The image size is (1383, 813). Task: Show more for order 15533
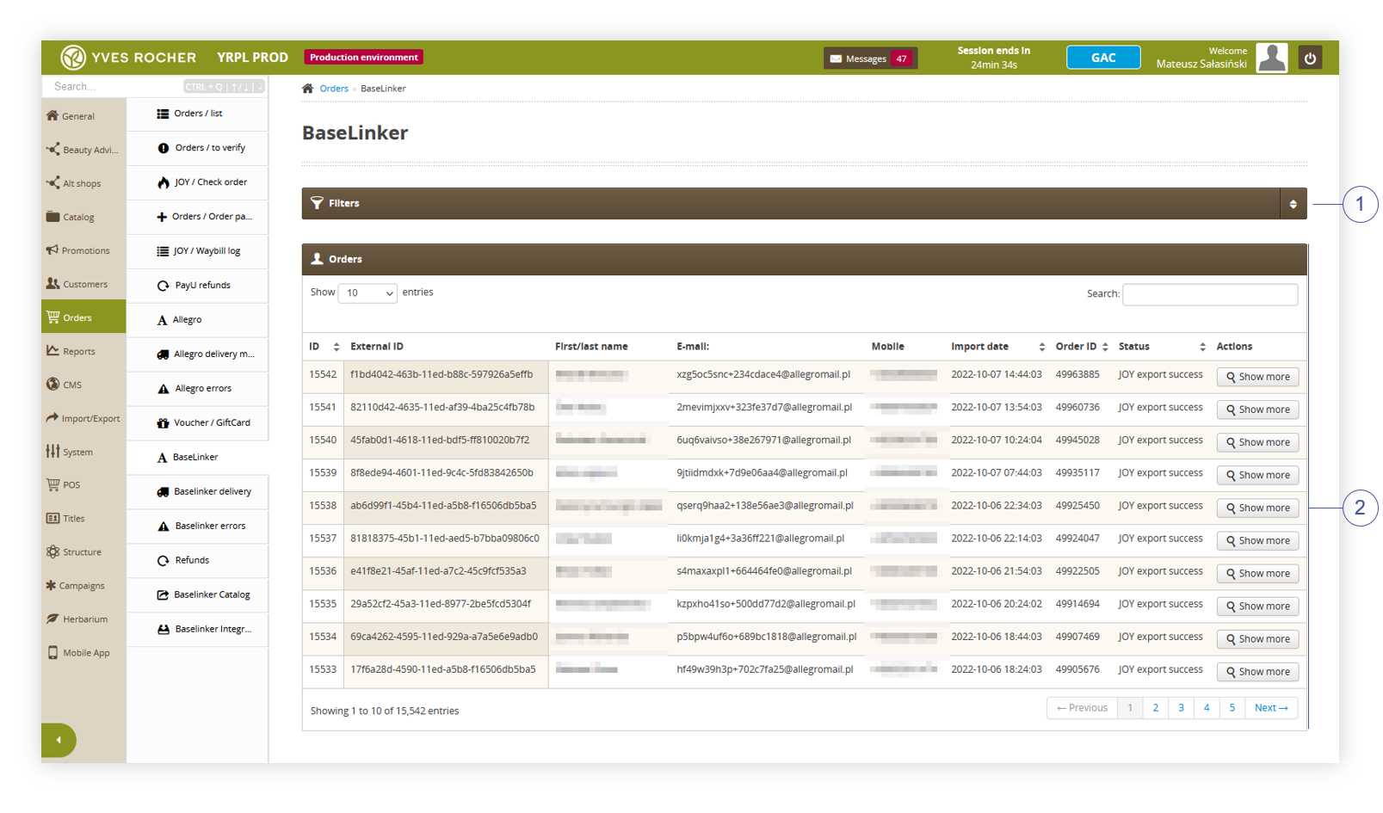pos(1257,672)
